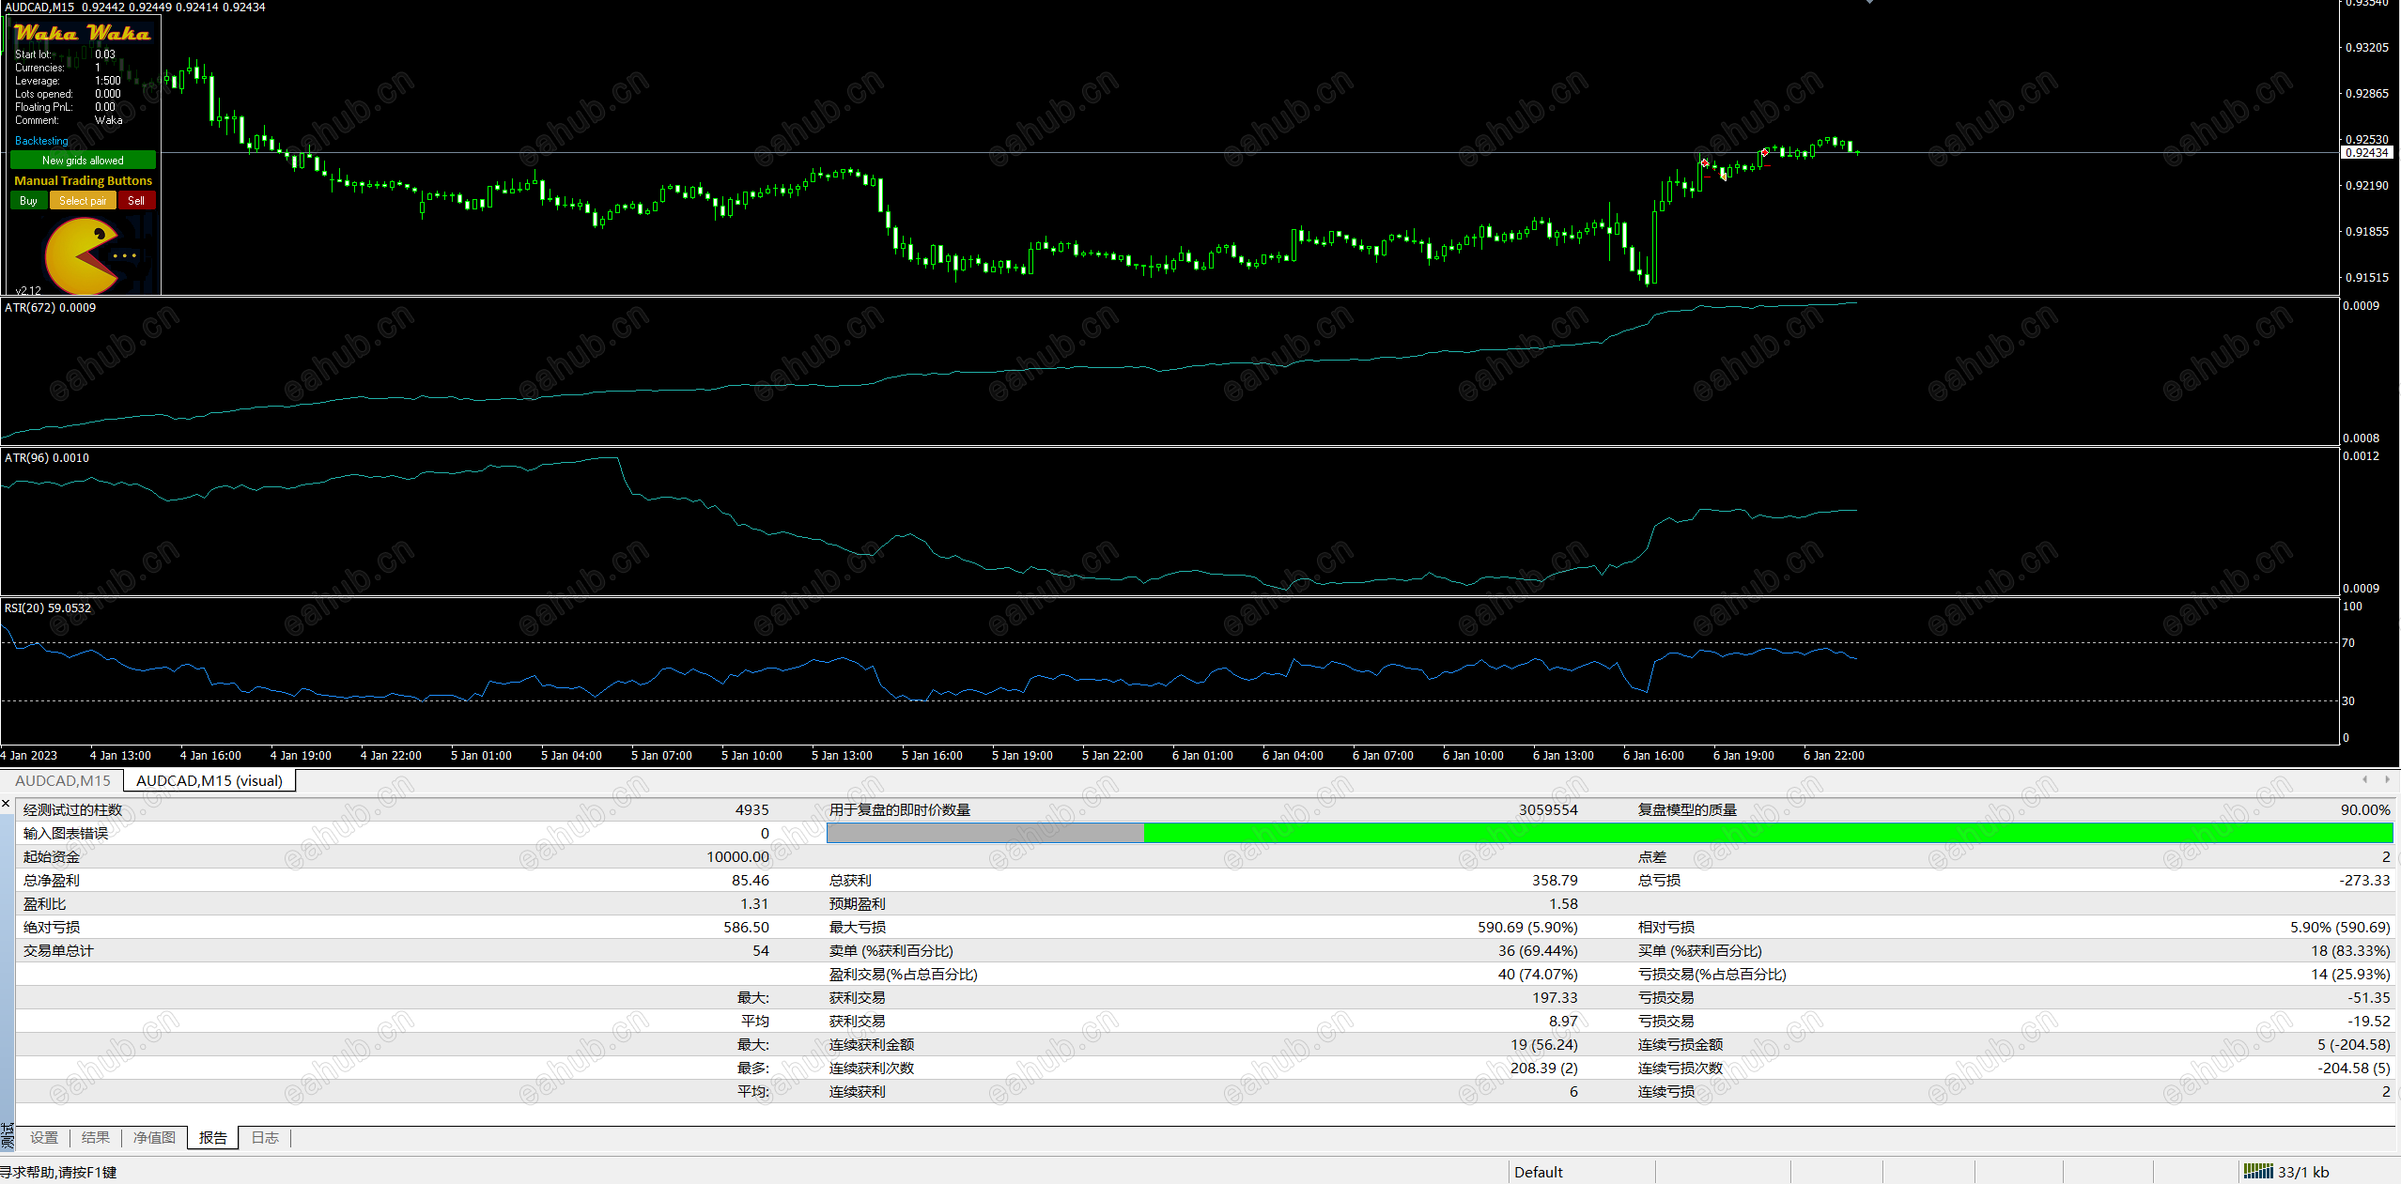Click the Waka Waka title logo
Viewport: 2401px width, 1184px height.
pyautogui.click(x=83, y=33)
